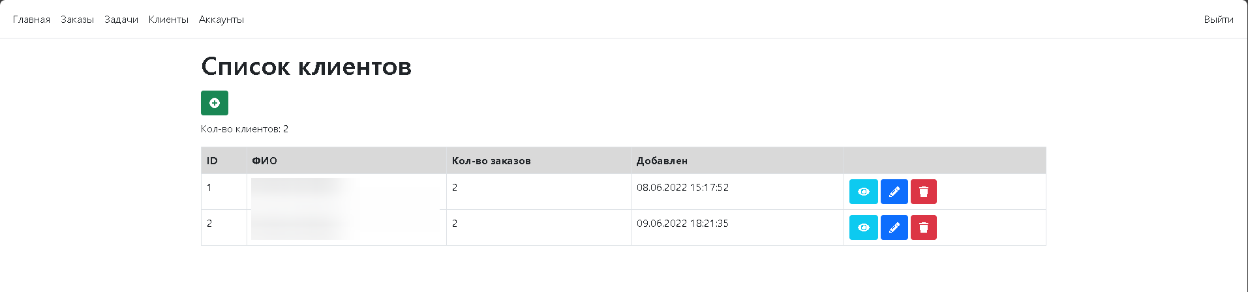Image resolution: width=1248 pixels, height=292 pixels.
Task: Click the Выйти logout link
Action: pyautogui.click(x=1218, y=20)
